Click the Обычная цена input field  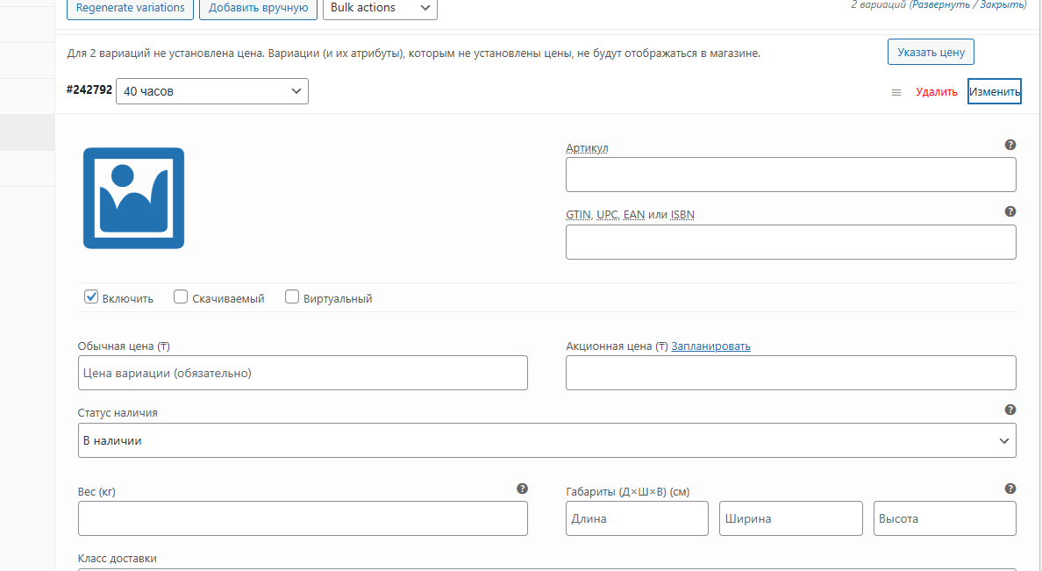(303, 373)
